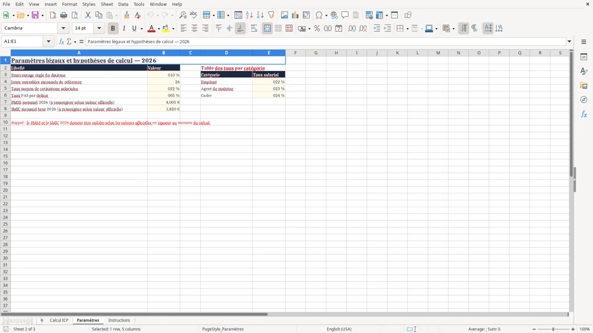593x333 pixels.
Task: Toggle left-to-right text direction
Action: 464,29
